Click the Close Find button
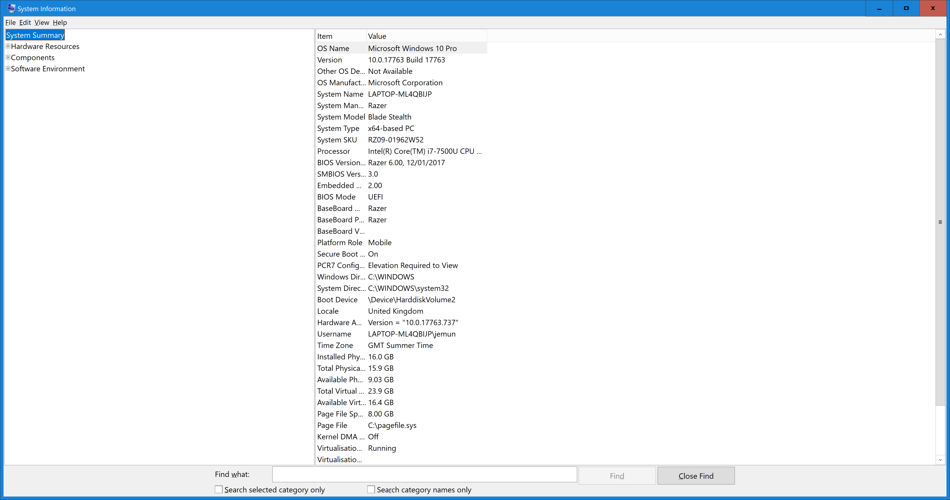This screenshot has width=950, height=500. (696, 476)
